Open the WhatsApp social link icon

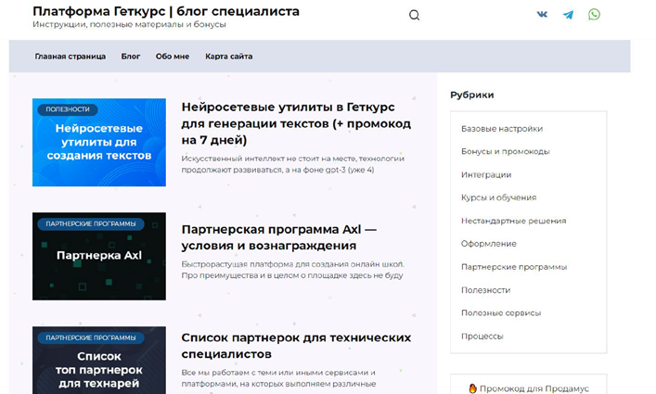coord(594,15)
